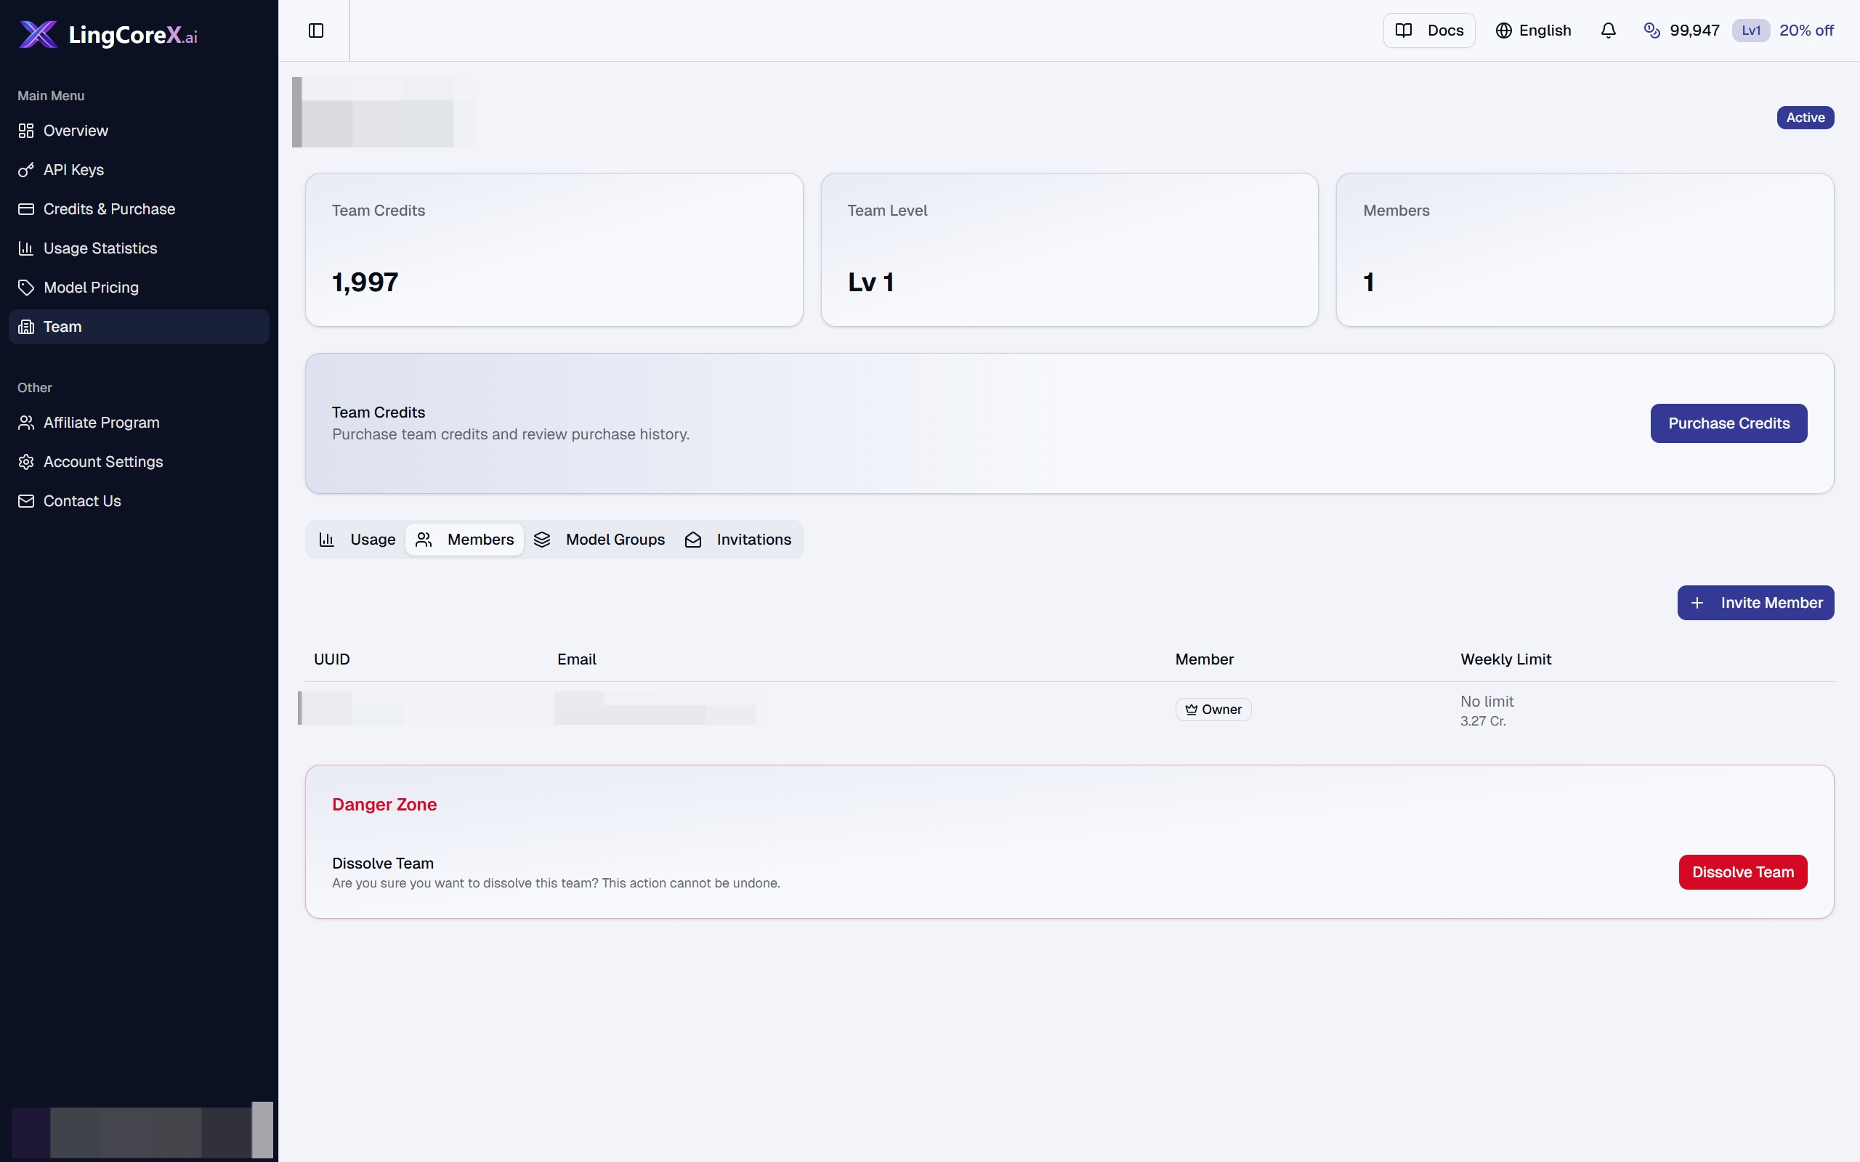Open the notifications bell
Screen dimensions: 1860x1162
coord(1608,31)
